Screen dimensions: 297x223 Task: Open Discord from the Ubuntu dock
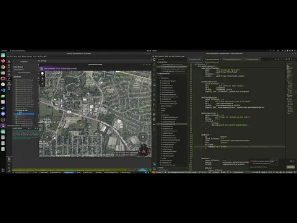(3, 114)
